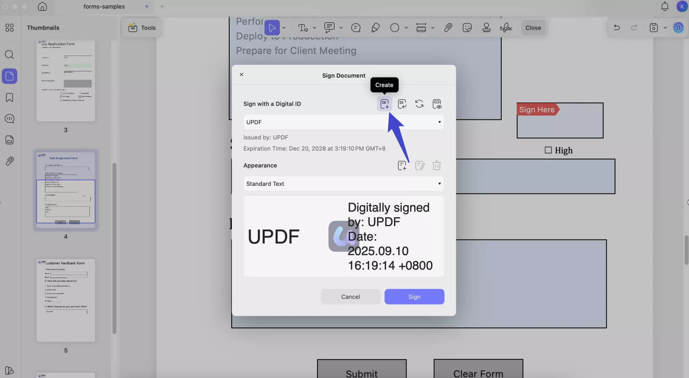Screen dimensions: 689x378
Task: Import a digital ID file
Action: pos(402,104)
